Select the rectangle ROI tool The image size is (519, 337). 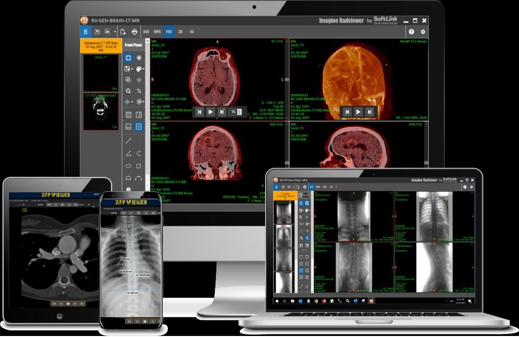click(x=139, y=166)
